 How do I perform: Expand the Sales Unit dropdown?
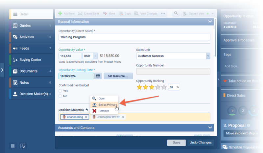point(208,56)
